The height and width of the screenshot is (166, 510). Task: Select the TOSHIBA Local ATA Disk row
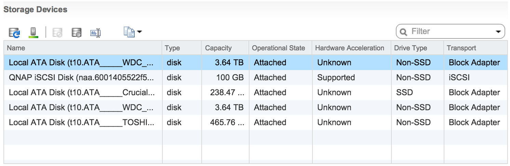(x=81, y=122)
